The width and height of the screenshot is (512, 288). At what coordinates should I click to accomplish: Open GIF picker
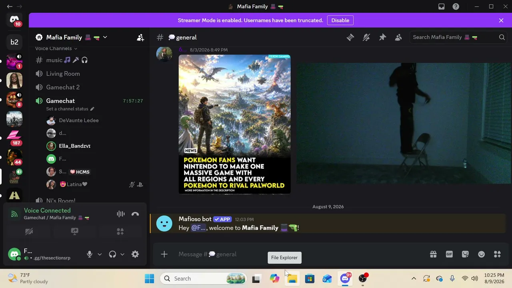(x=449, y=254)
